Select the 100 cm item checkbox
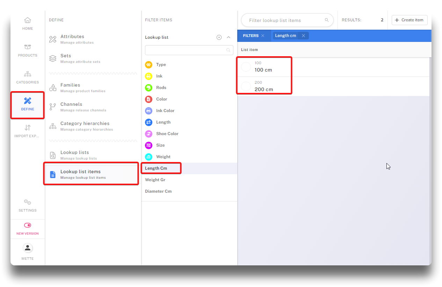The image size is (442, 287). click(x=246, y=67)
